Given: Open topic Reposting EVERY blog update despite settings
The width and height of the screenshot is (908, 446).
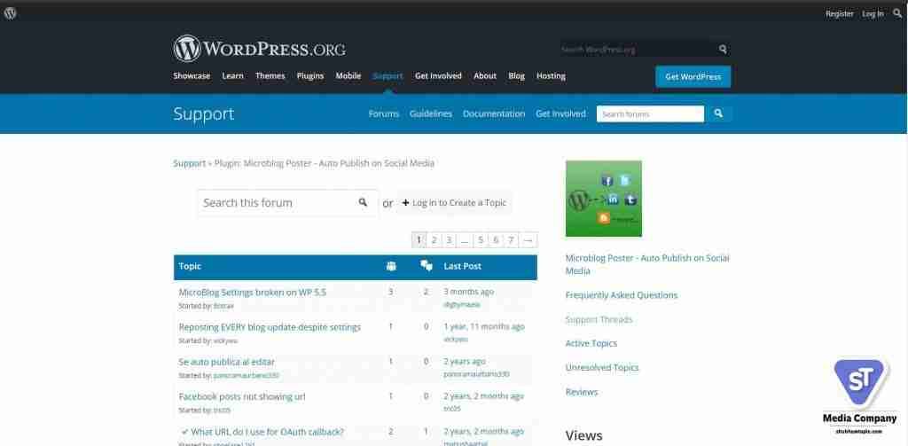Looking at the screenshot, I should tap(270, 326).
